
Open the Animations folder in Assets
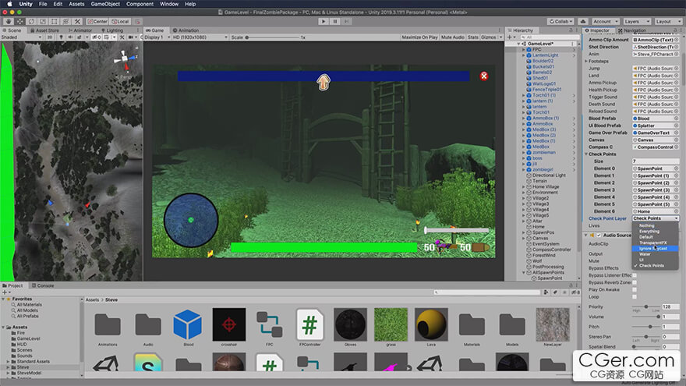tap(108, 324)
